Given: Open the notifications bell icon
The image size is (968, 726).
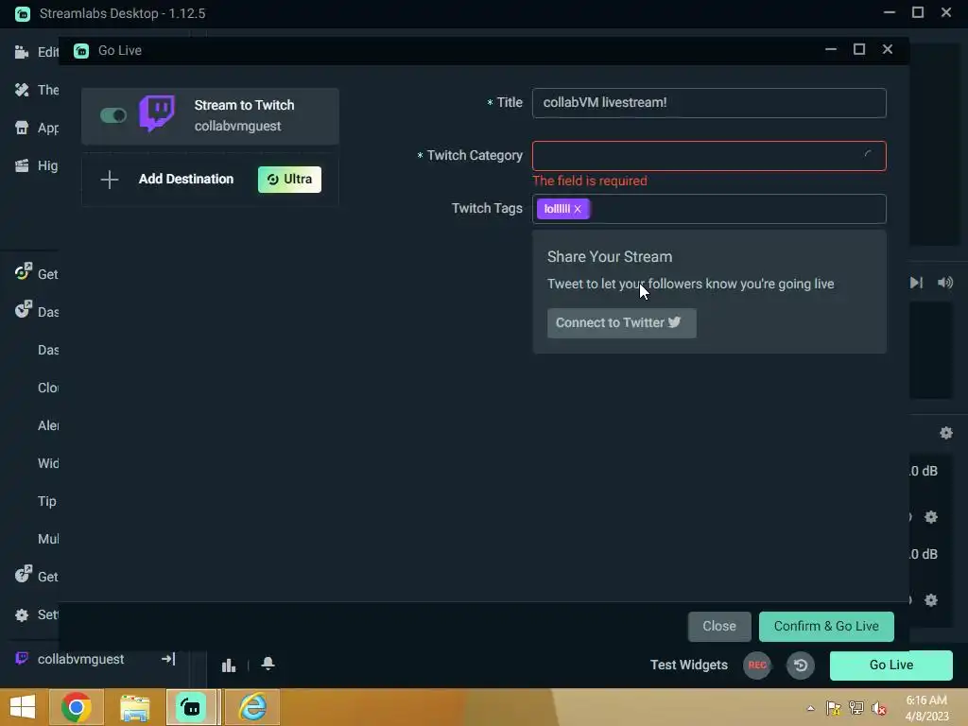Looking at the screenshot, I should [x=268, y=664].
